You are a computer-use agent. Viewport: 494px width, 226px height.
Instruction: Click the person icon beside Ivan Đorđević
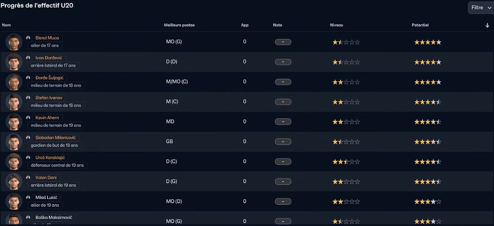28,58
